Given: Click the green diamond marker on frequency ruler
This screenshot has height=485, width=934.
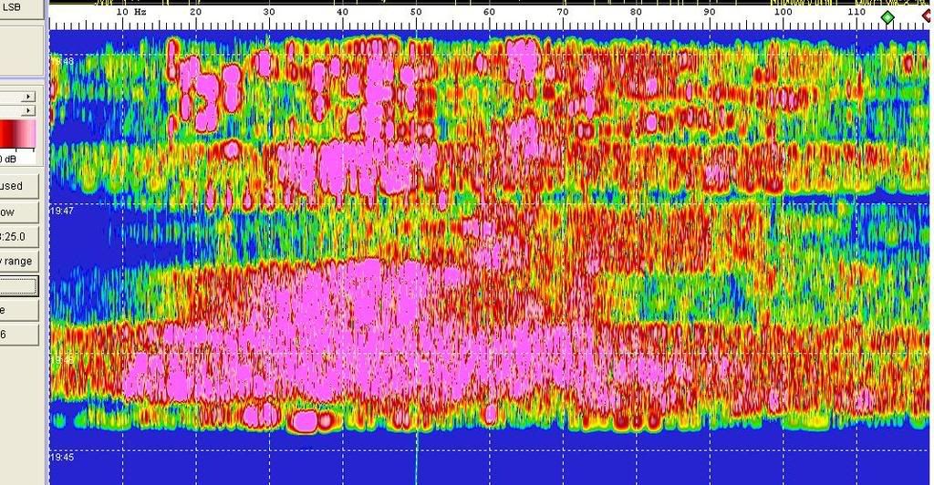Looking at the screenshot, I should [887, 17].
